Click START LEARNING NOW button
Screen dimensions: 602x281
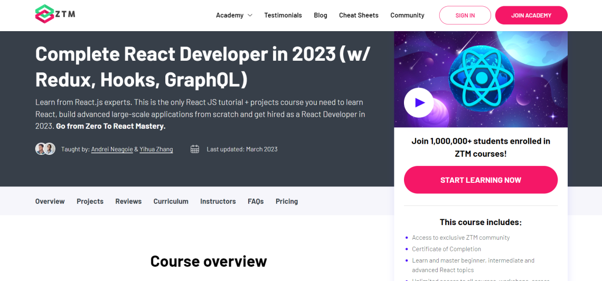coord(481,180)
